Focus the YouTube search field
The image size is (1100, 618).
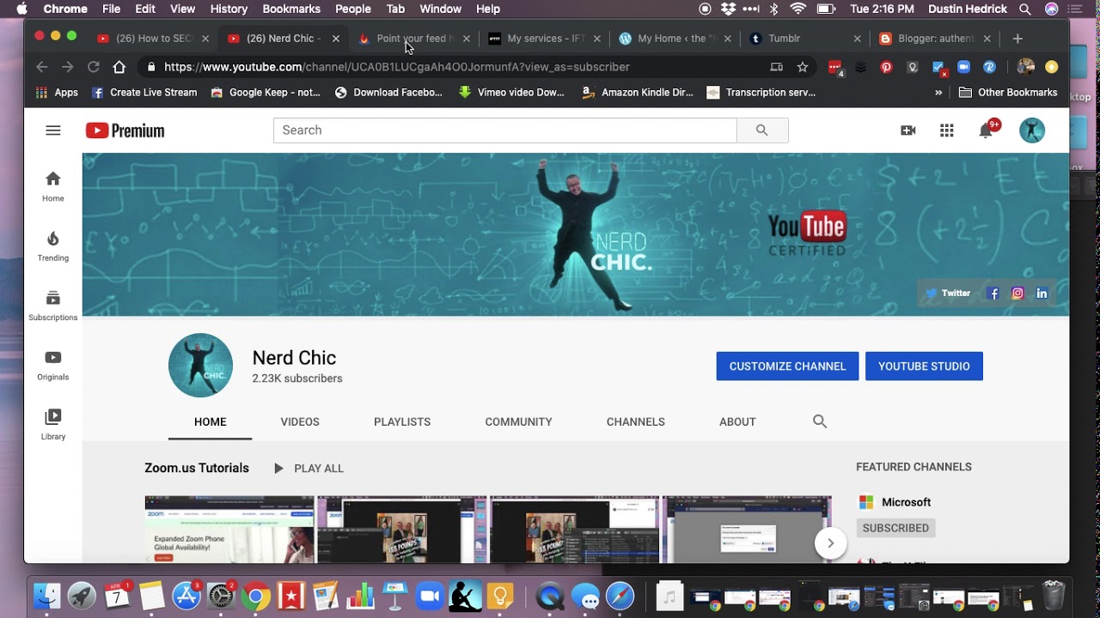point(504,130)
